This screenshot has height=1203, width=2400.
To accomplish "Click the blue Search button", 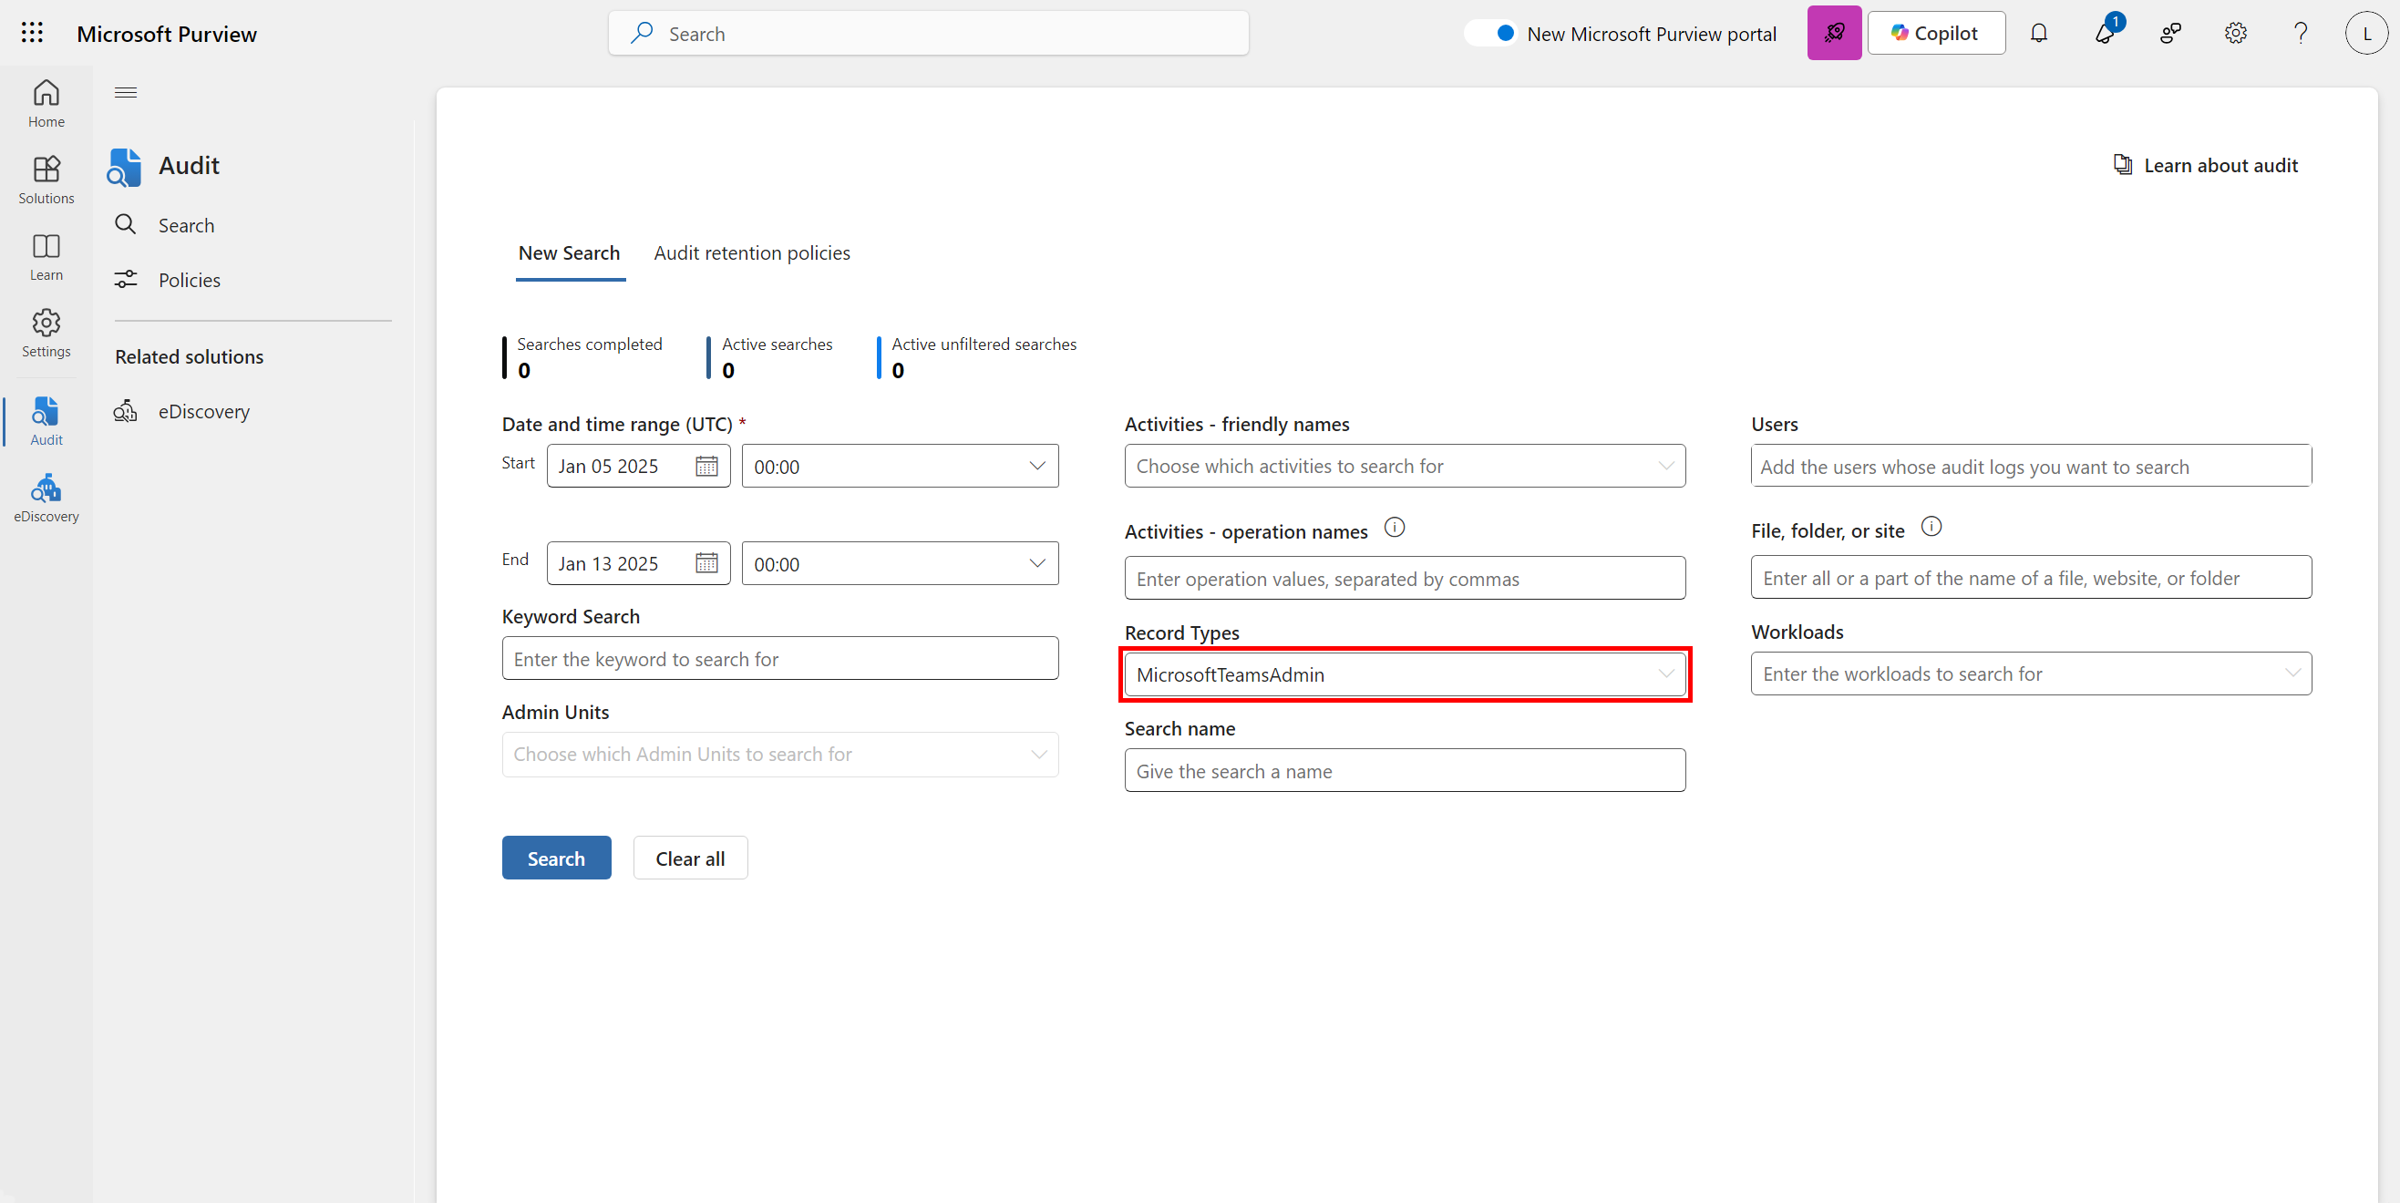I will click(556, 859).
